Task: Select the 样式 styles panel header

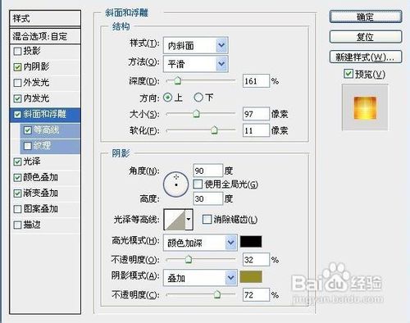Action: 45,19
